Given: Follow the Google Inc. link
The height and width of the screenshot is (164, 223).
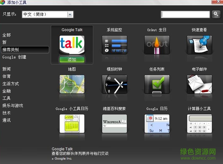Looking at the screenshot, I should click(x=63, y=159).
